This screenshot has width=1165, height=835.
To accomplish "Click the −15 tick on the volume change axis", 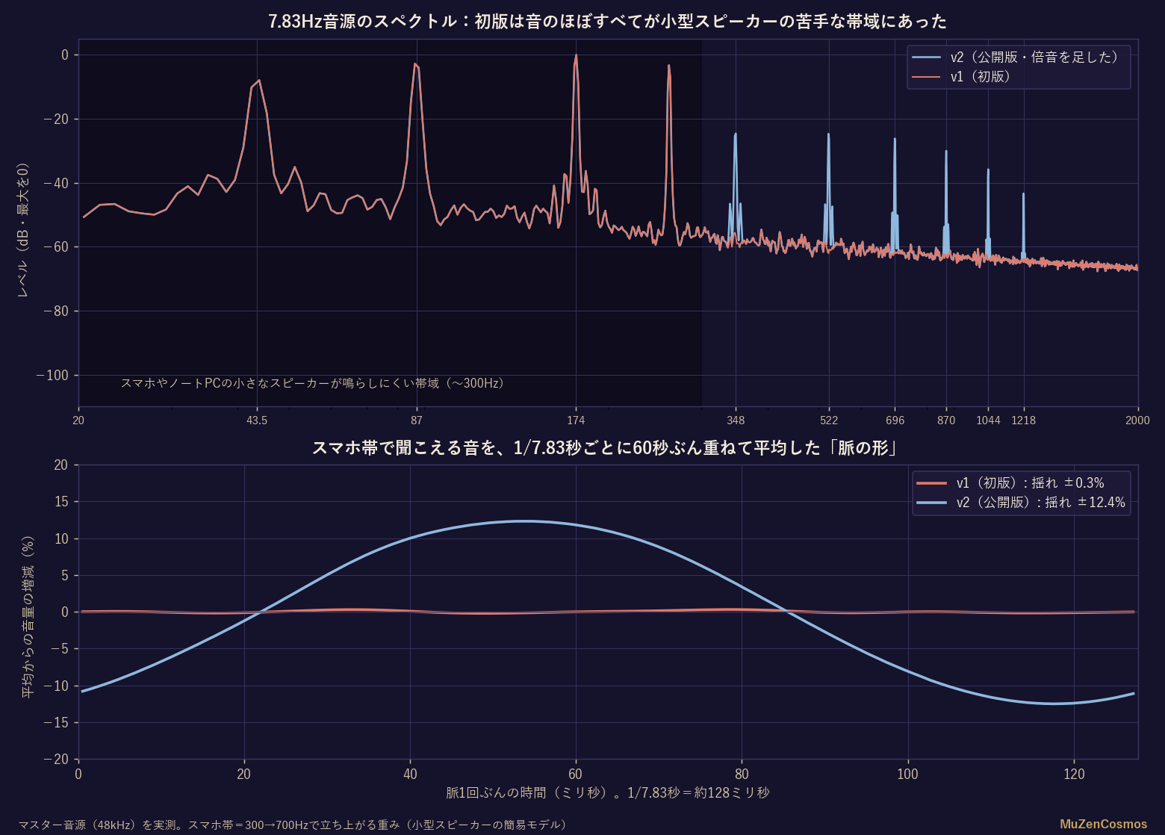I will (55, 722).
